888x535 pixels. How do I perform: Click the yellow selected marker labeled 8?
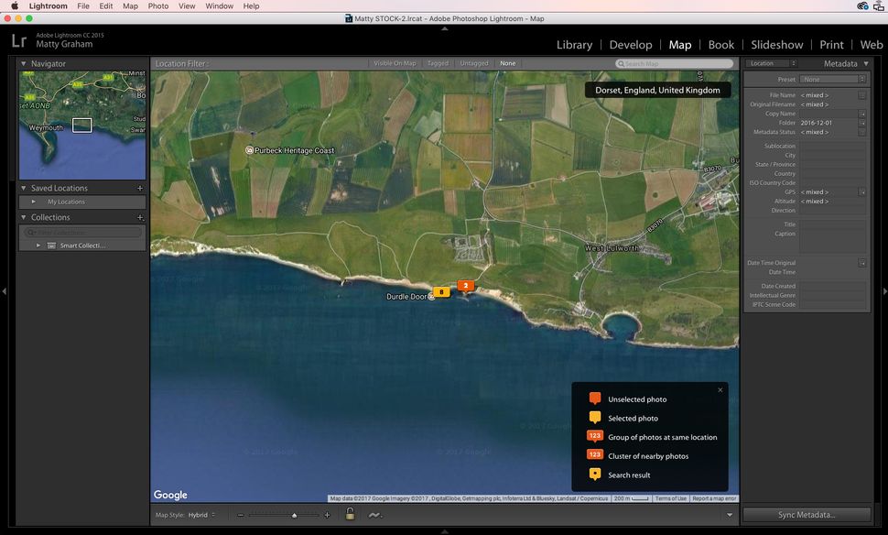point(441,292)
